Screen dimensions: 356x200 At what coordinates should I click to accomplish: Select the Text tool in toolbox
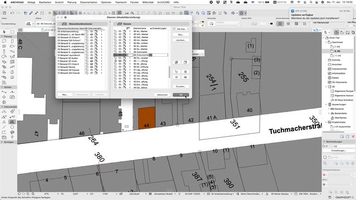point(4,122)
